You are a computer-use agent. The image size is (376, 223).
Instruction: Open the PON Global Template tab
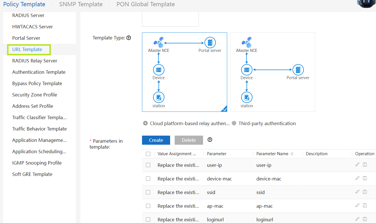(145, 4)
